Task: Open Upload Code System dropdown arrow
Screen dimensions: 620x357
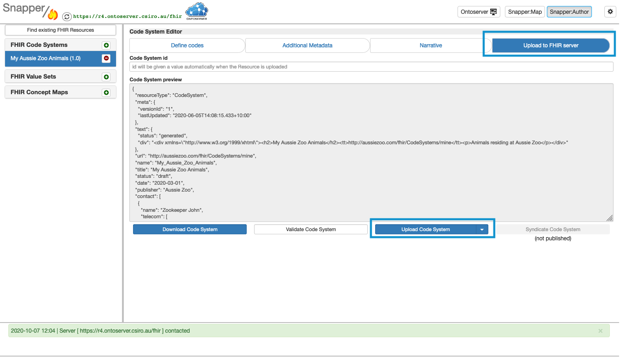Action: (482, 229)
